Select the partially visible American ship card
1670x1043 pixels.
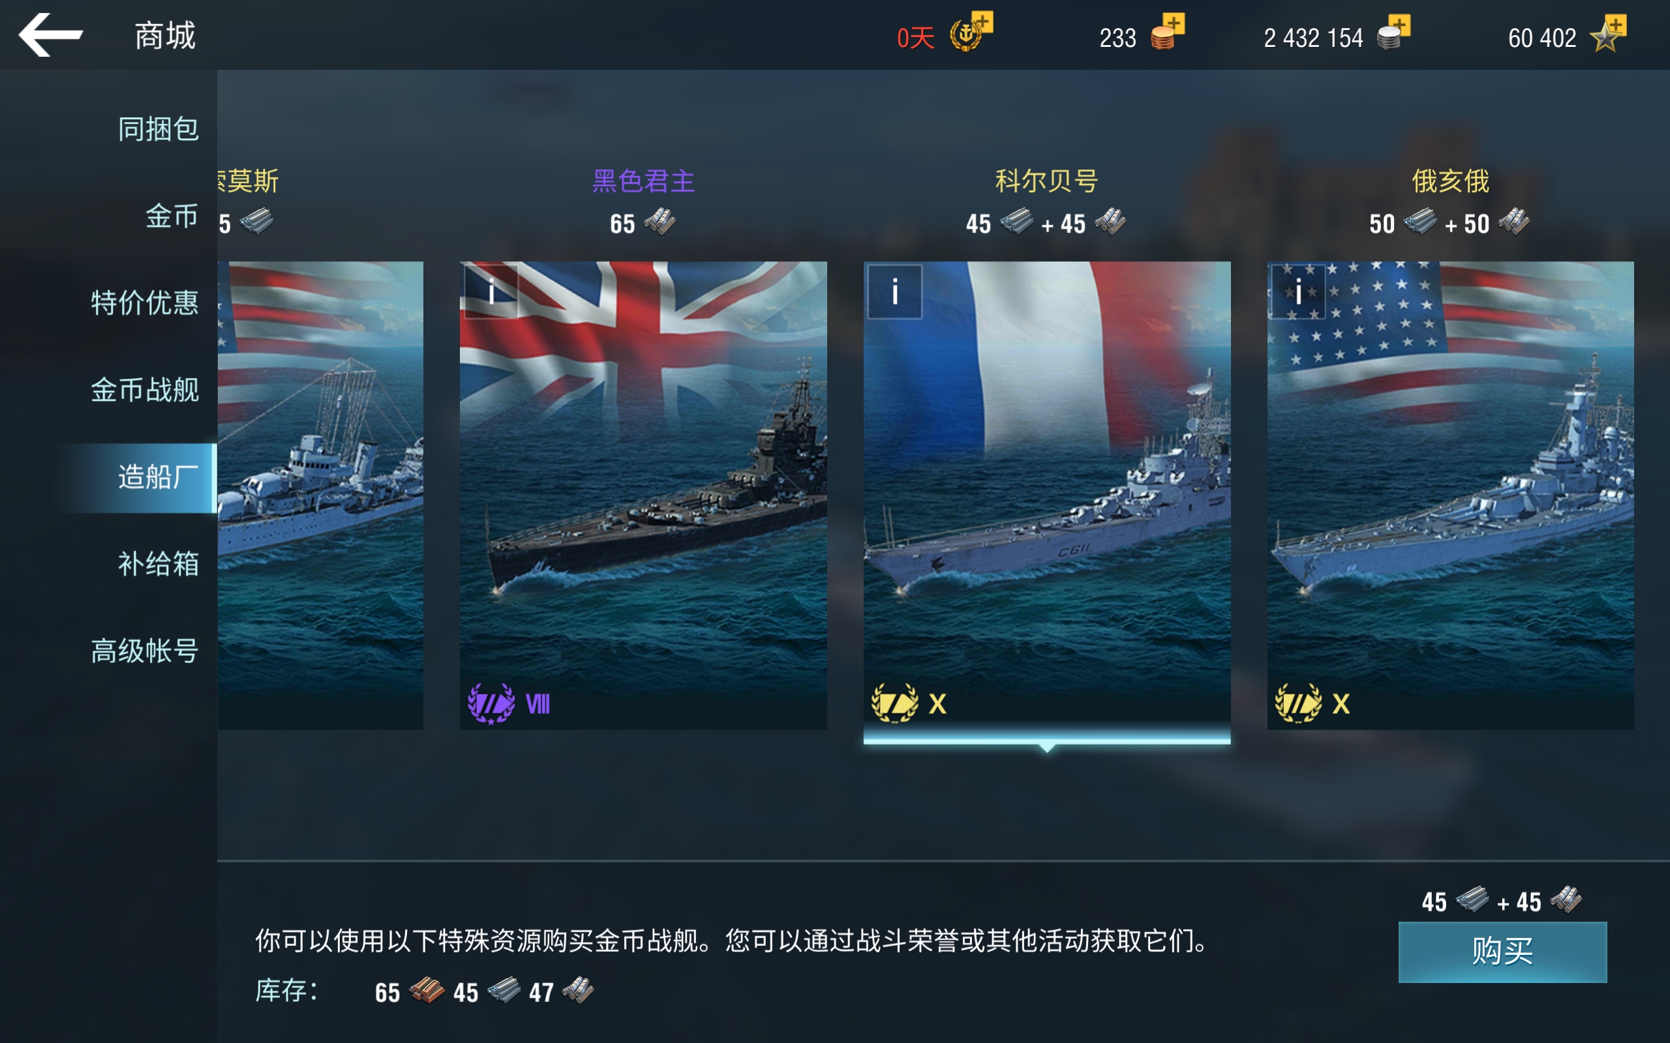tap(320, 495)
